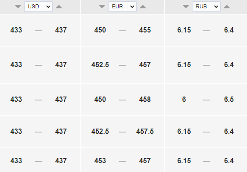Sort RUB column ascending with up arrow

[227, 7]
